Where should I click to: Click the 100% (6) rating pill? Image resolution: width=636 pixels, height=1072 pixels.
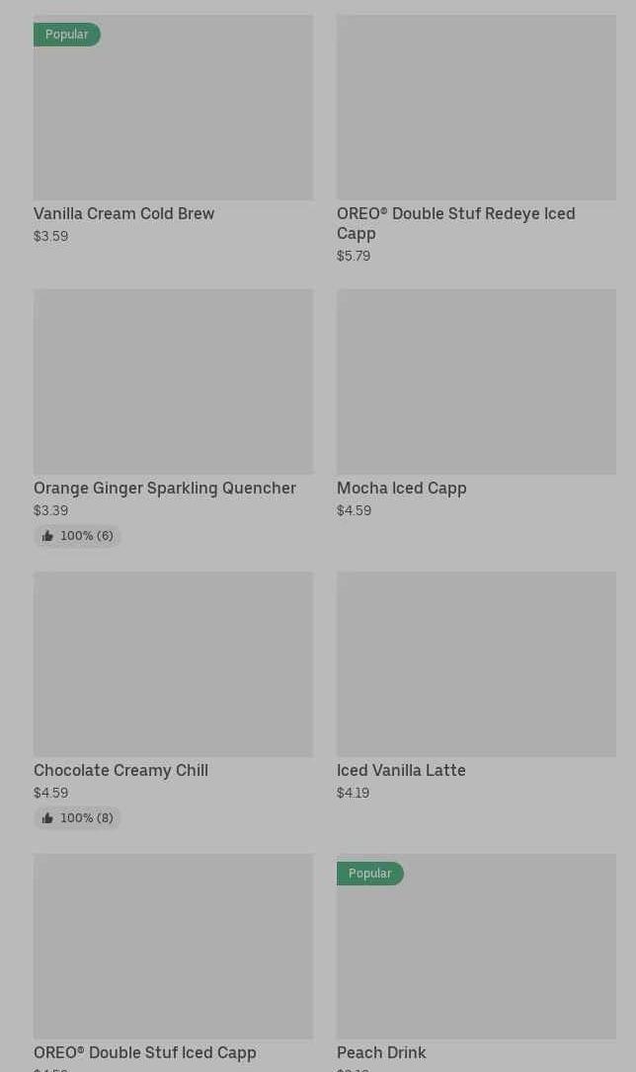click(77, 536)
